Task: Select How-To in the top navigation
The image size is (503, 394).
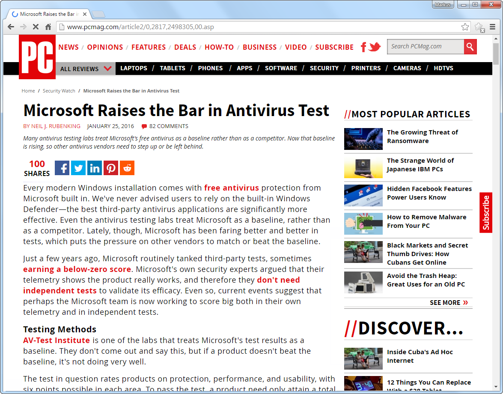Action: click(x=219, y=47)
